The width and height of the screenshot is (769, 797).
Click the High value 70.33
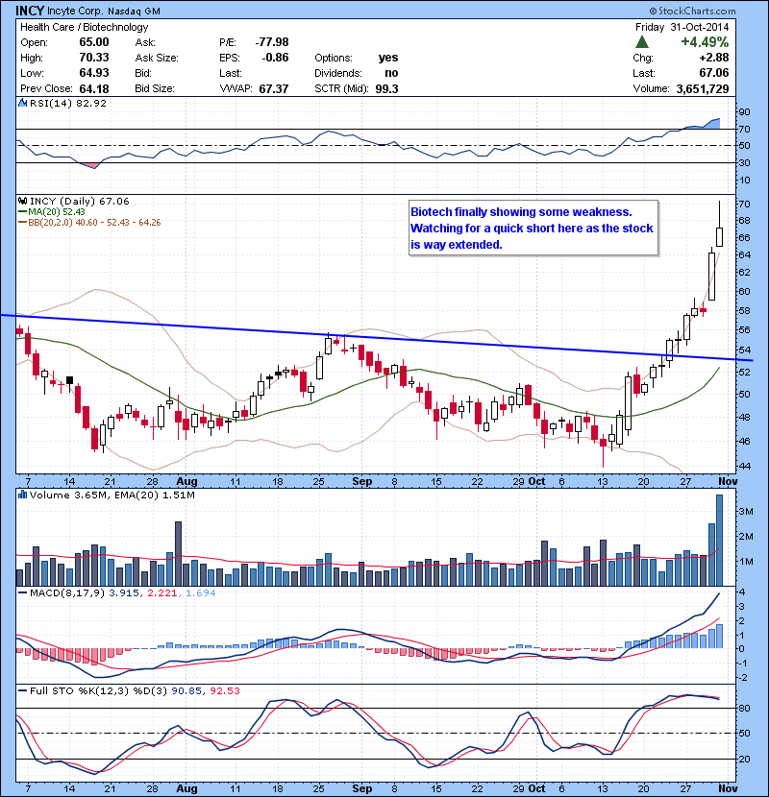click(x=94, y=58)
